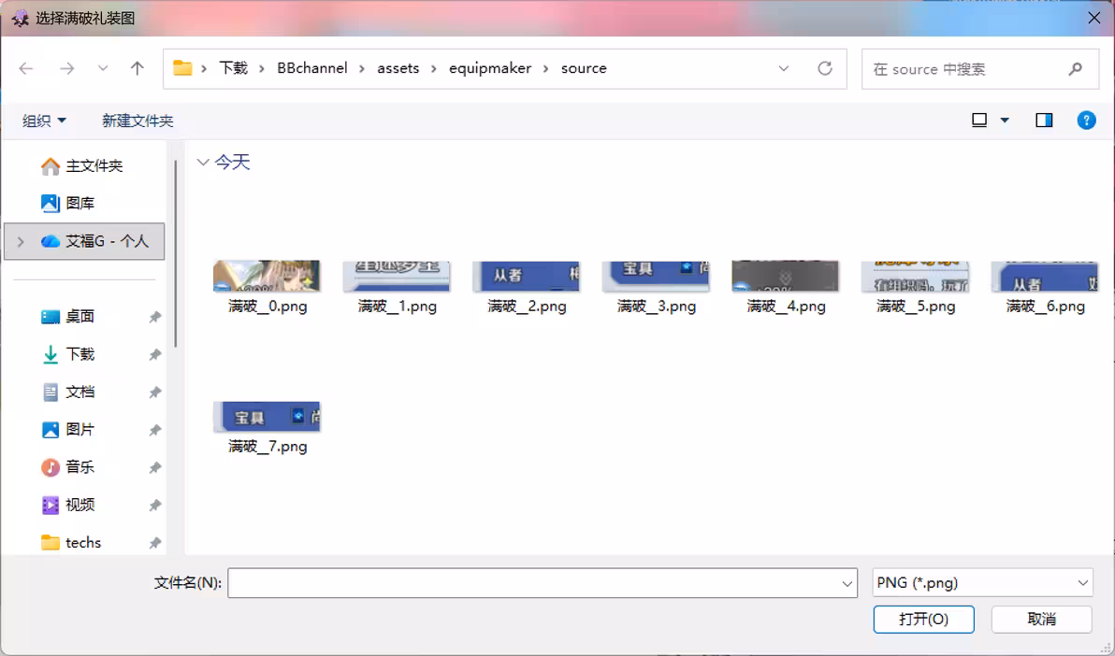
Task: Open 下載 in quick access sidebar
Action: click(x=68, y=354)
